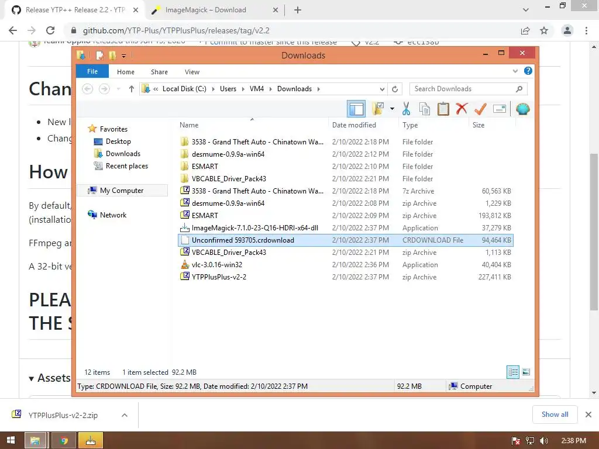Click the Chrome address bar URL
Image resolution: width=599 pixels, height=449 pixels.
pos(176,30)
